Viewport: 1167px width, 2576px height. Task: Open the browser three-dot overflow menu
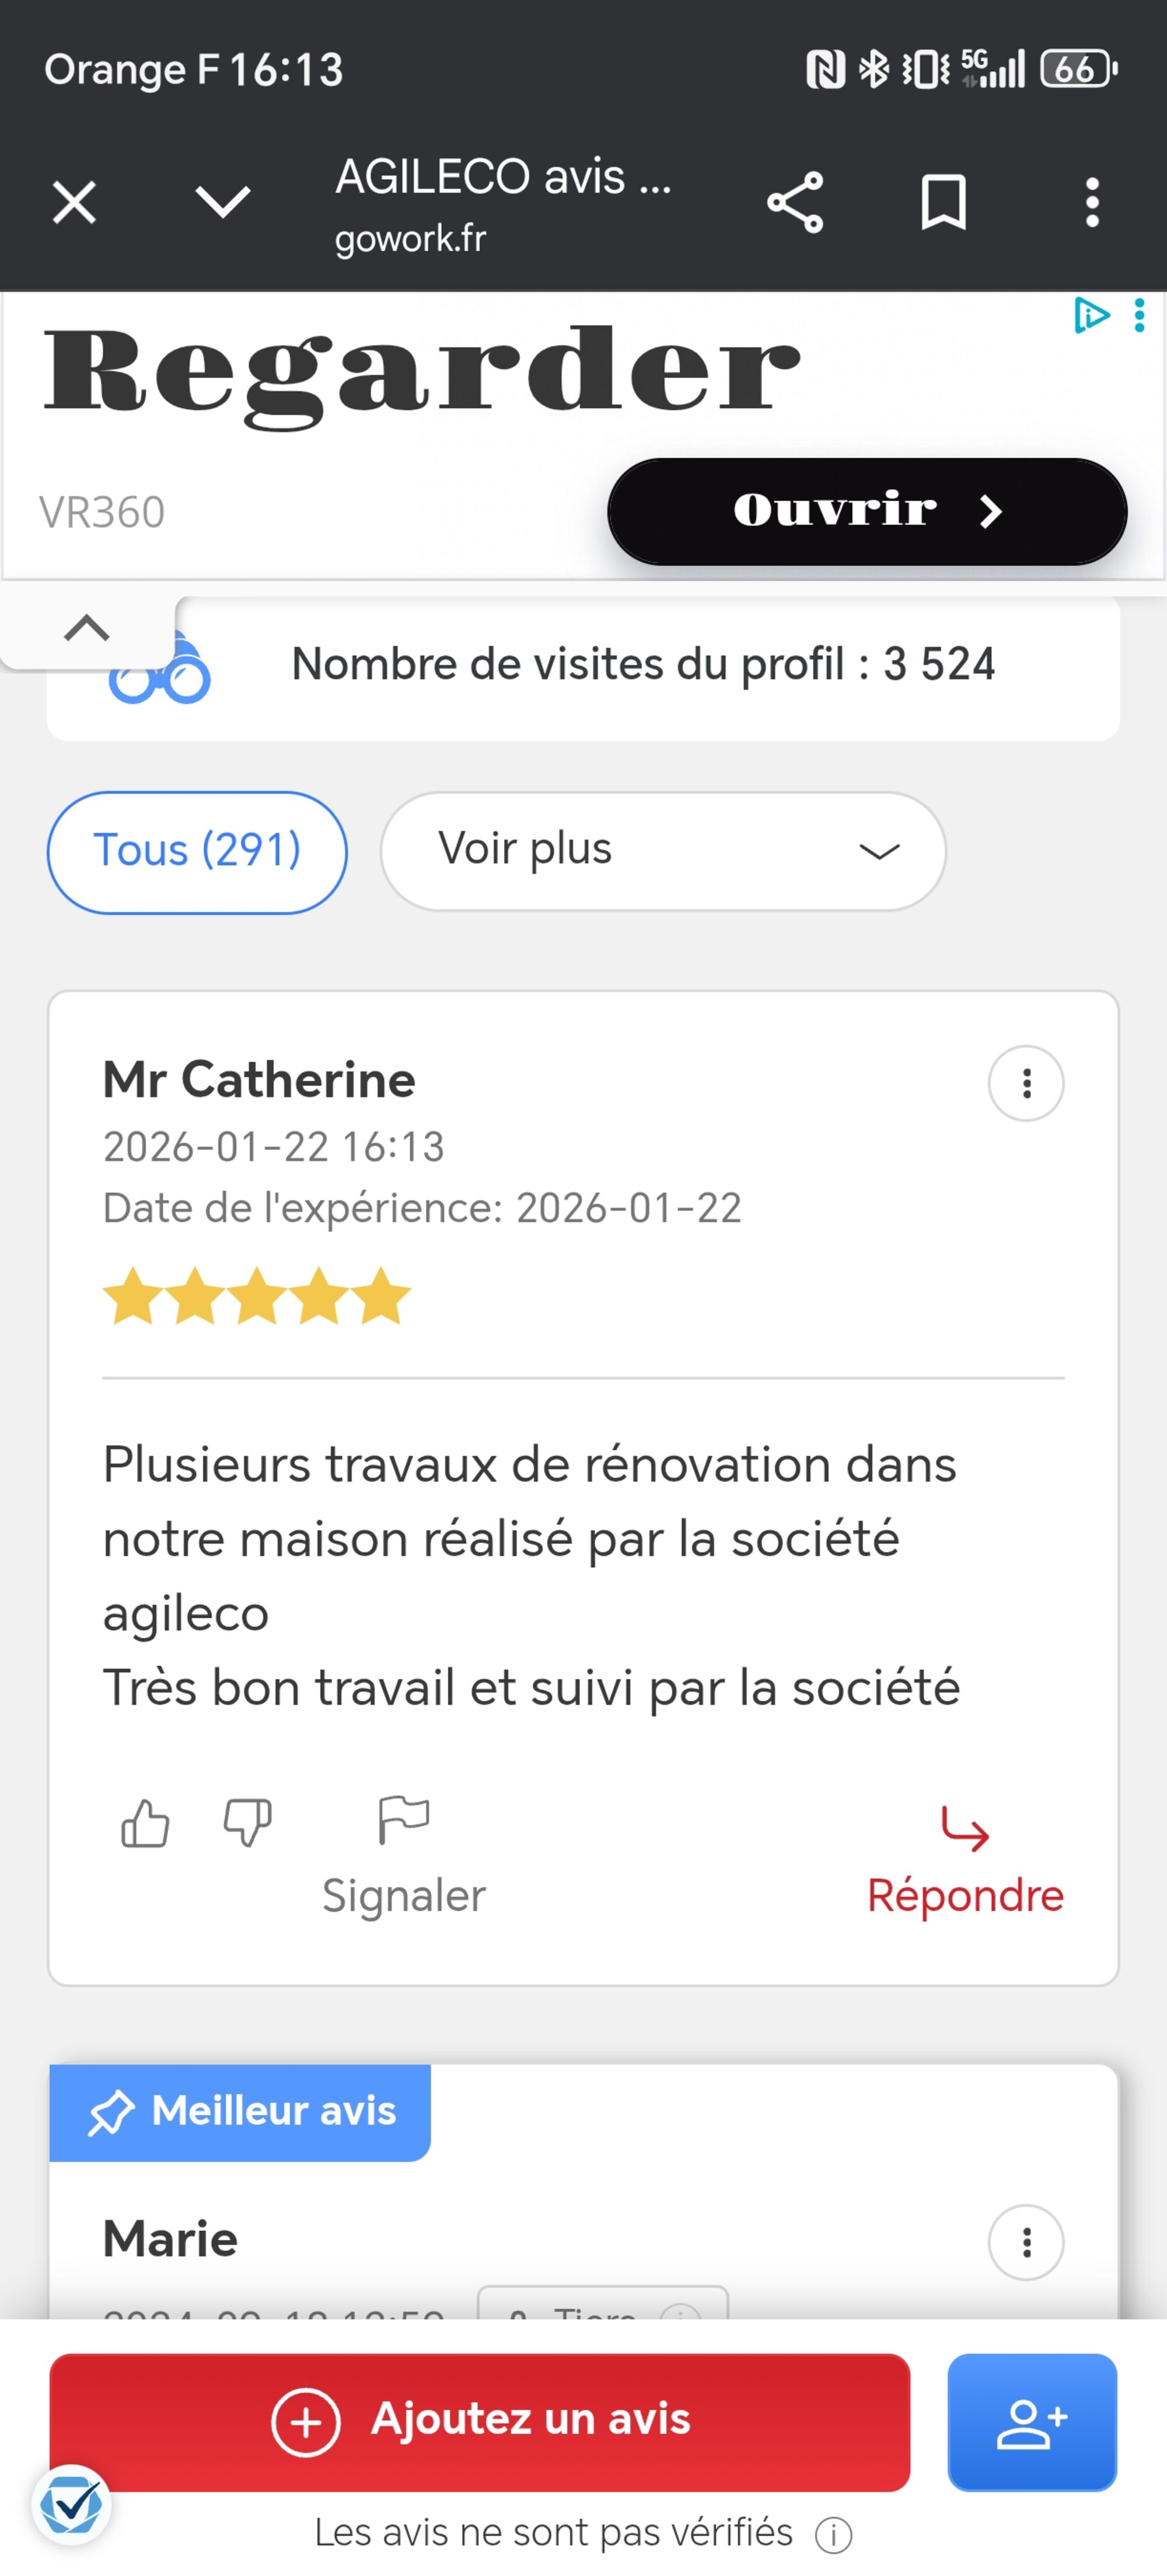1092,203
